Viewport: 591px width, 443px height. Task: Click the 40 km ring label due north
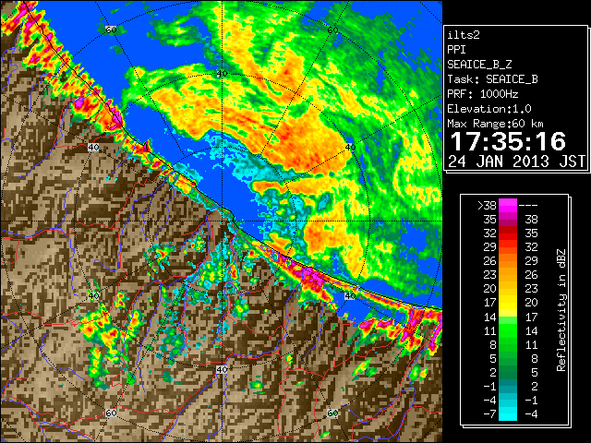click(x=222, y=74)
